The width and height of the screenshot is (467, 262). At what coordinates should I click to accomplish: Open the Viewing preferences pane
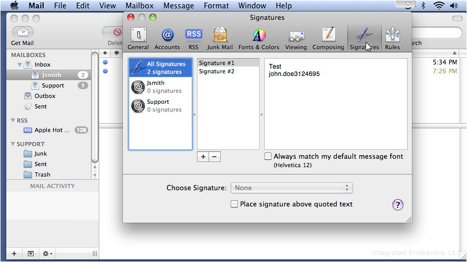pos(296,39)
